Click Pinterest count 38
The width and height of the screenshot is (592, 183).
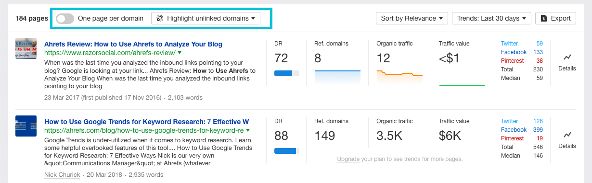(540, 61)
